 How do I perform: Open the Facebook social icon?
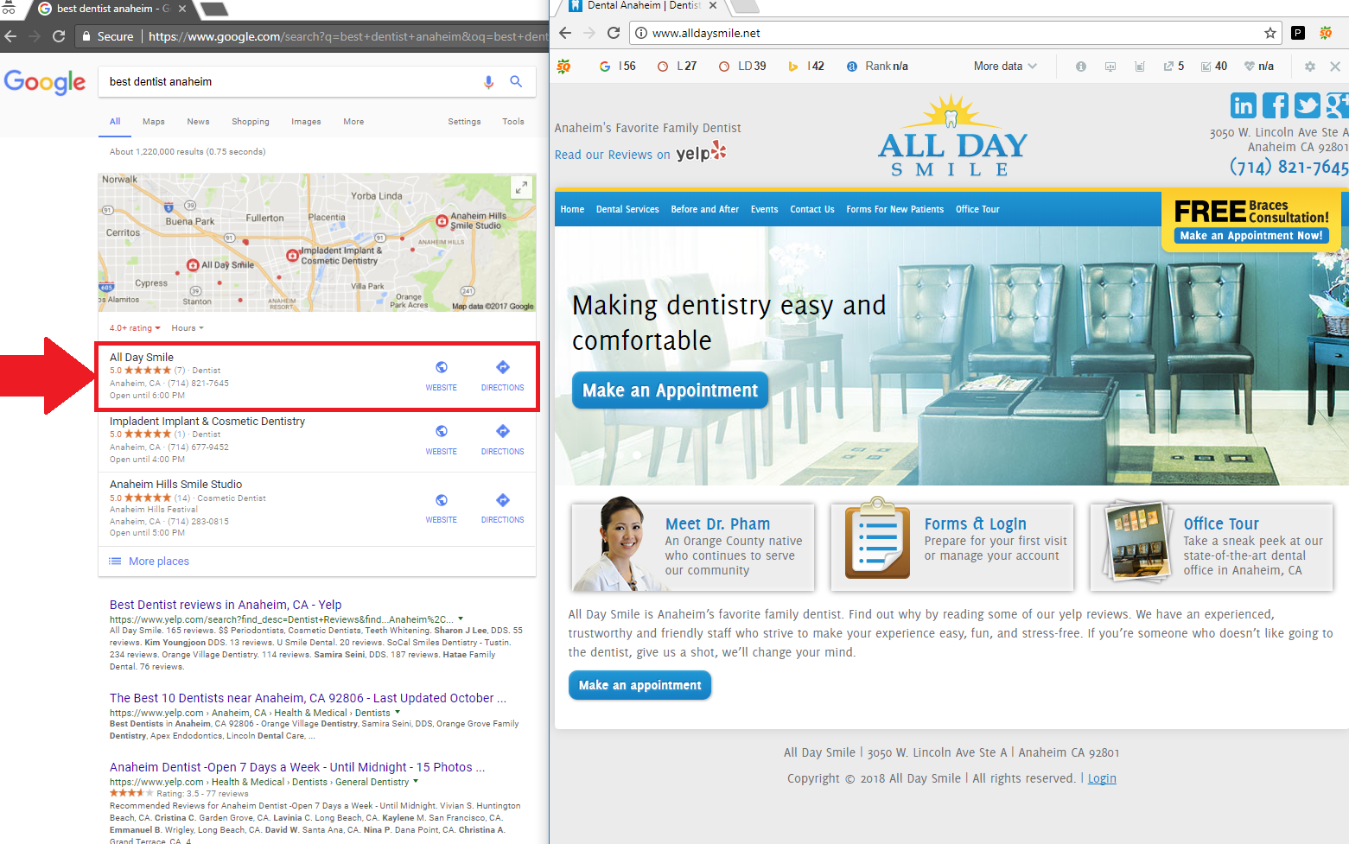pos(1275,105)
